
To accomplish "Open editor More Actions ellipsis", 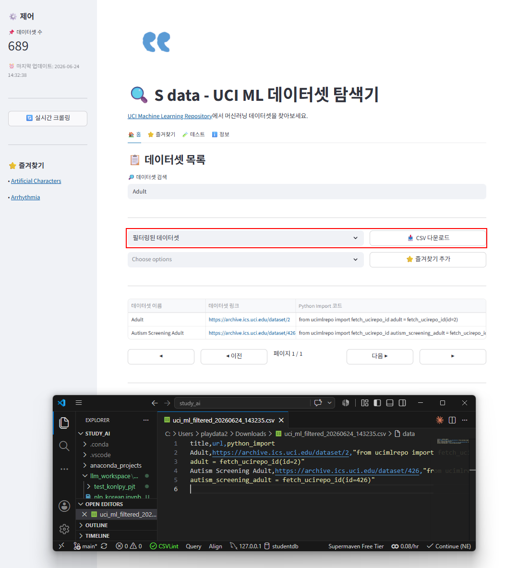I will 465,420.
